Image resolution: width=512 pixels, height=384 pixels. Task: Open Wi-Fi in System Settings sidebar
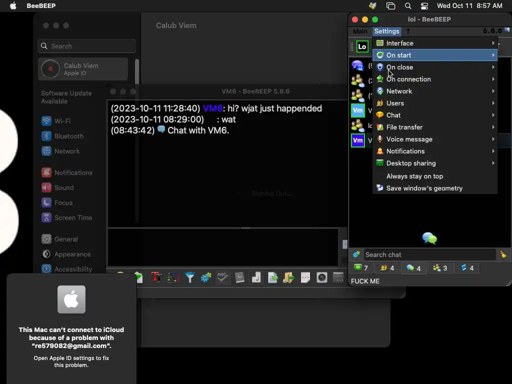tap(56, 121)
